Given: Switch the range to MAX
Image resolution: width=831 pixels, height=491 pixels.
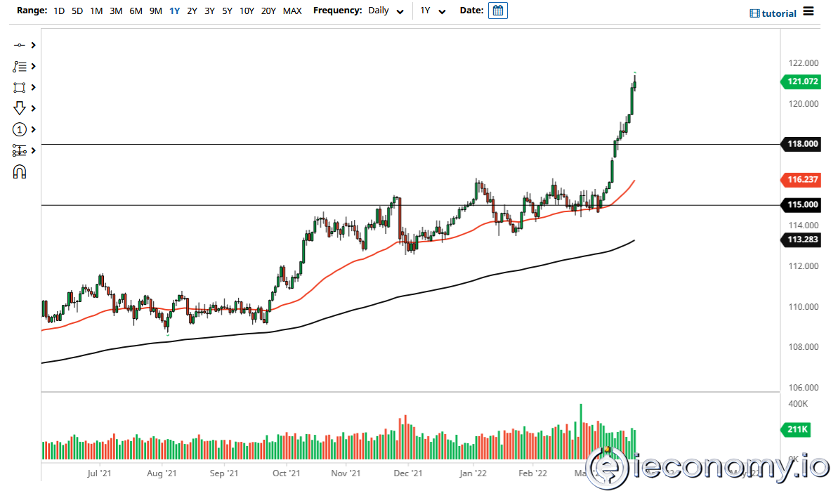Looking at the screenshot, I should [x=292, y=11].
